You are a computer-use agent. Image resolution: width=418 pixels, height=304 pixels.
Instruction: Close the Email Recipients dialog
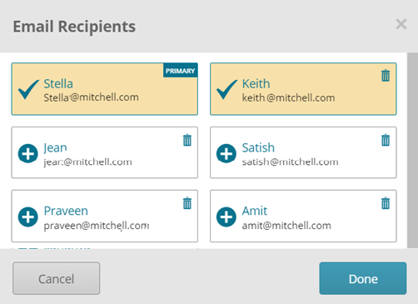click(x=401, y=24)
